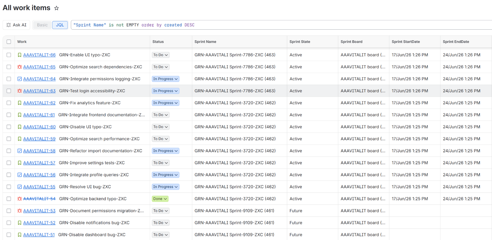
Task: Click the Ask AI sparkle icon
Action: [9, 25]
